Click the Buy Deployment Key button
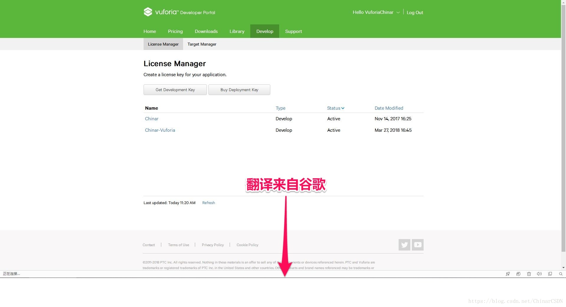The image size is (566, 307). 239,90
